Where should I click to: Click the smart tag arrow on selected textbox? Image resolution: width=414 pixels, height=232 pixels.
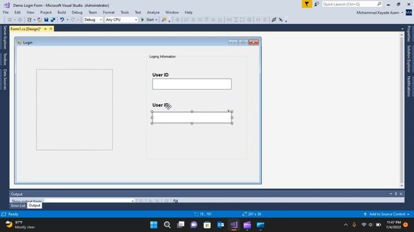228,111
